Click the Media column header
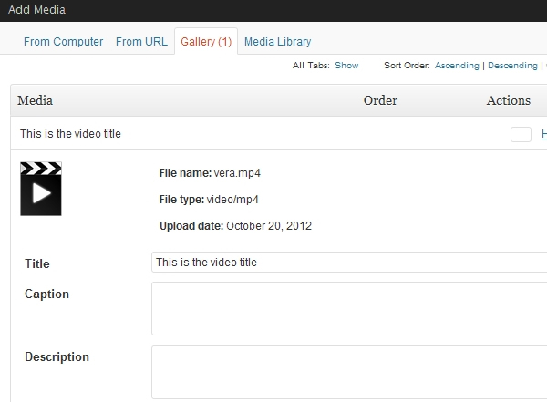This screenshot has height=402, width=547. click(x=35, y=100)
